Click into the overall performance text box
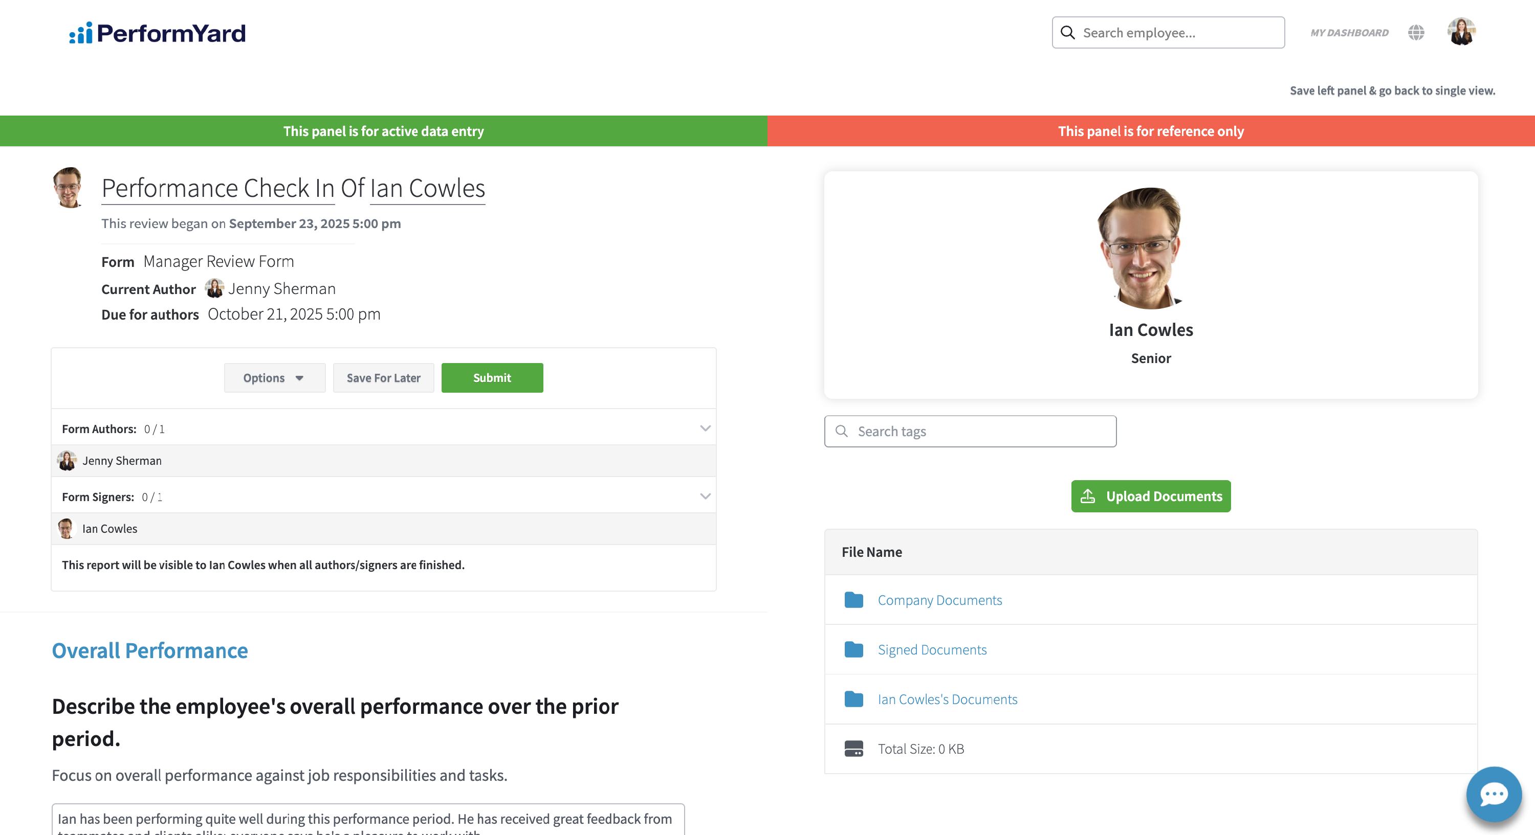 tap(368, 820)
